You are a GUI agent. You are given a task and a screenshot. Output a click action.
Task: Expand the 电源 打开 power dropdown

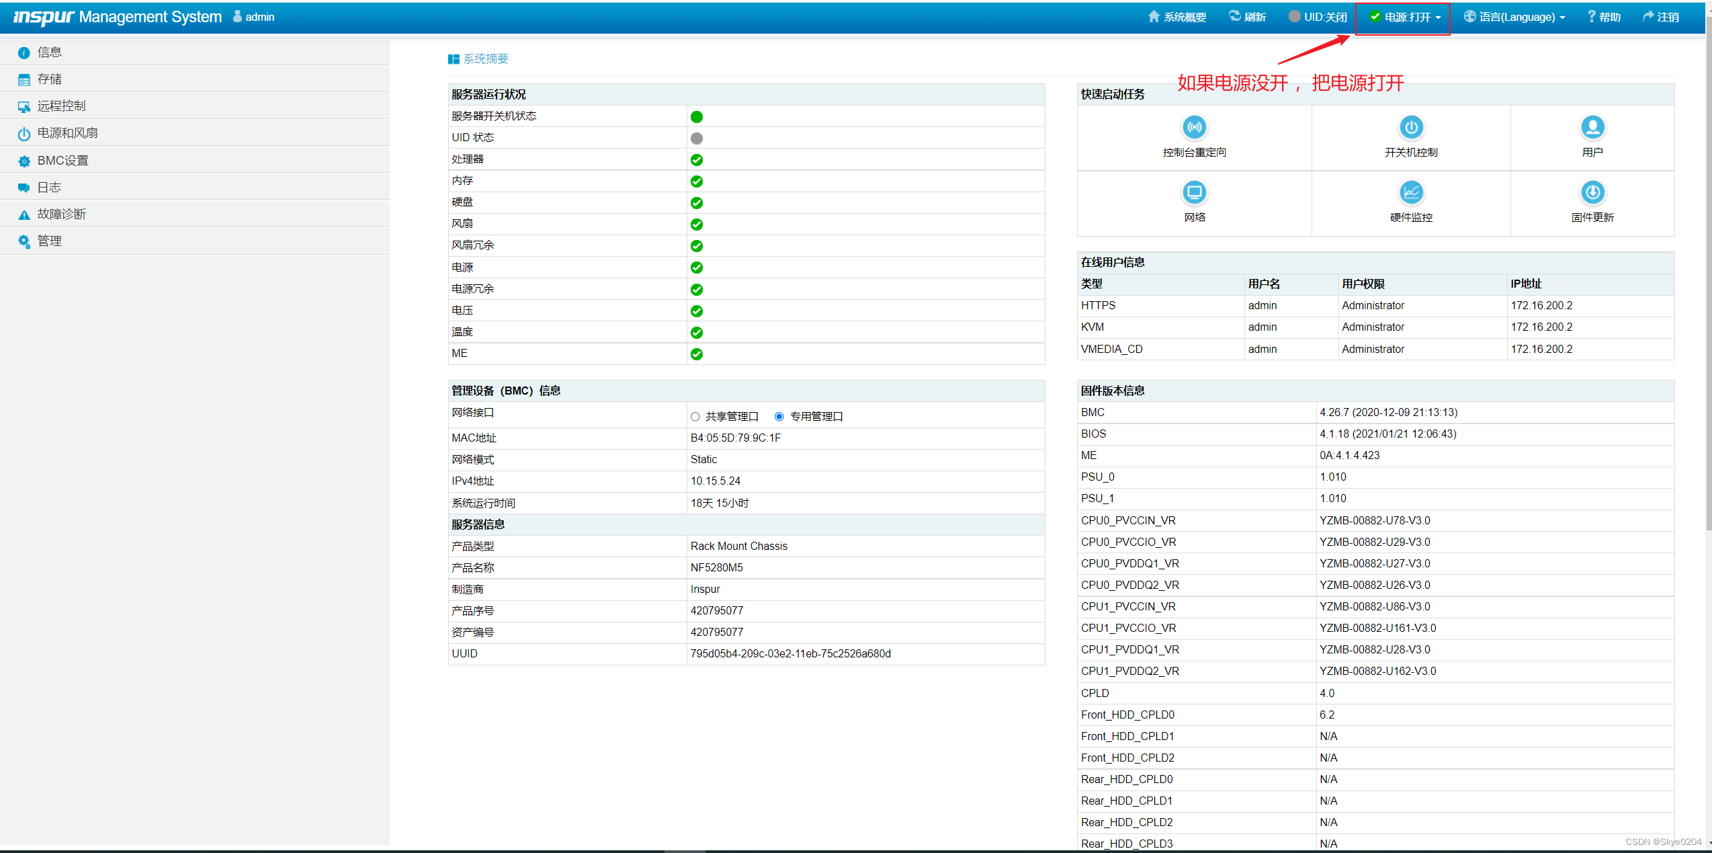coord(1403,16)
